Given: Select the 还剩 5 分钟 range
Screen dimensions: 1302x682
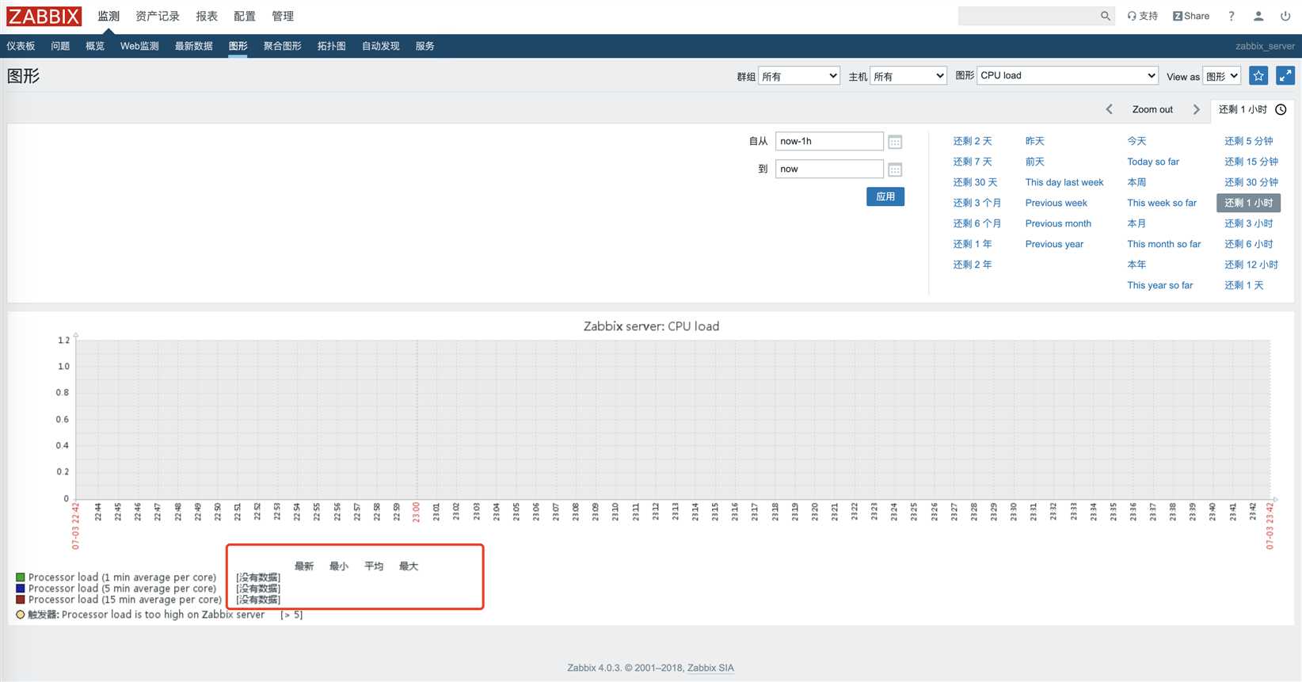Looking at the screenshot, I should pyautogui.click(x=1249, y=141).
